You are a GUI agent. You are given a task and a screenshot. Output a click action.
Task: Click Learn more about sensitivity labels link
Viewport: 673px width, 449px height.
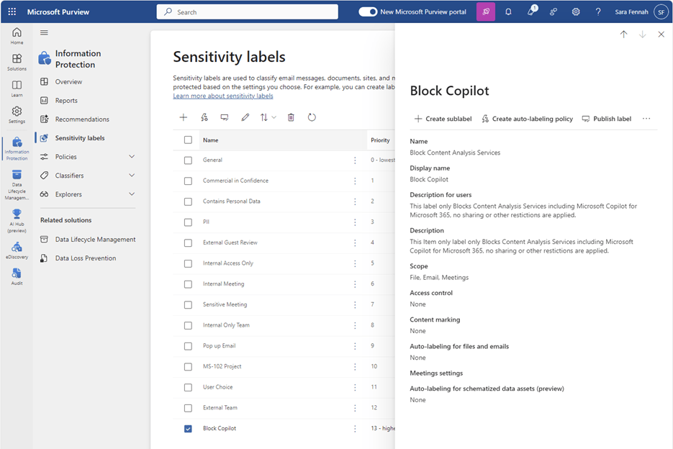(222, 96)
